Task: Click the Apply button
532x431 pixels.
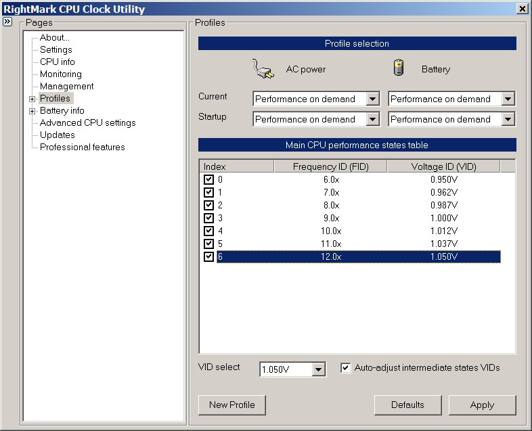Action: pyautogui.click(x=482, y=405)
